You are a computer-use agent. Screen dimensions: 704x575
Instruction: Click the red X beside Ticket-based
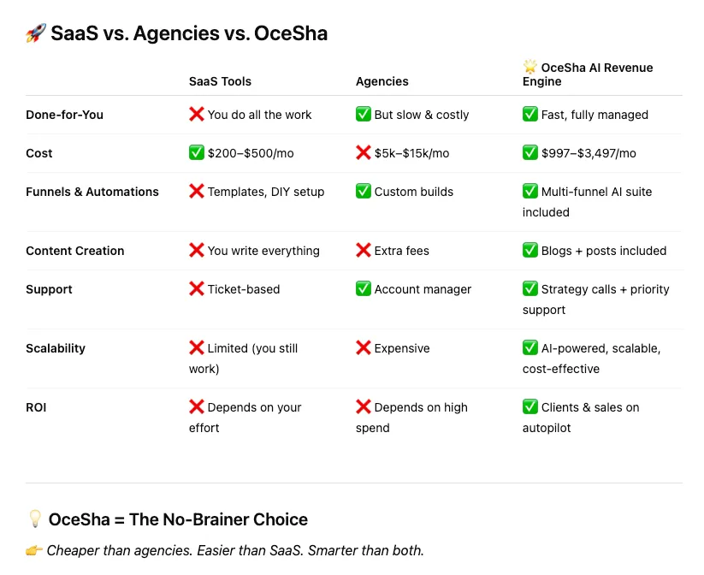[196, 288]
